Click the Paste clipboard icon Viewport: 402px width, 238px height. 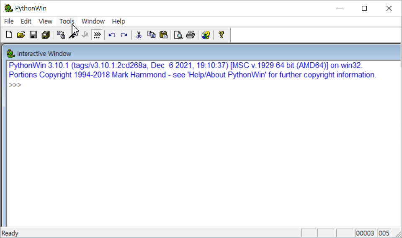point(164,35)
